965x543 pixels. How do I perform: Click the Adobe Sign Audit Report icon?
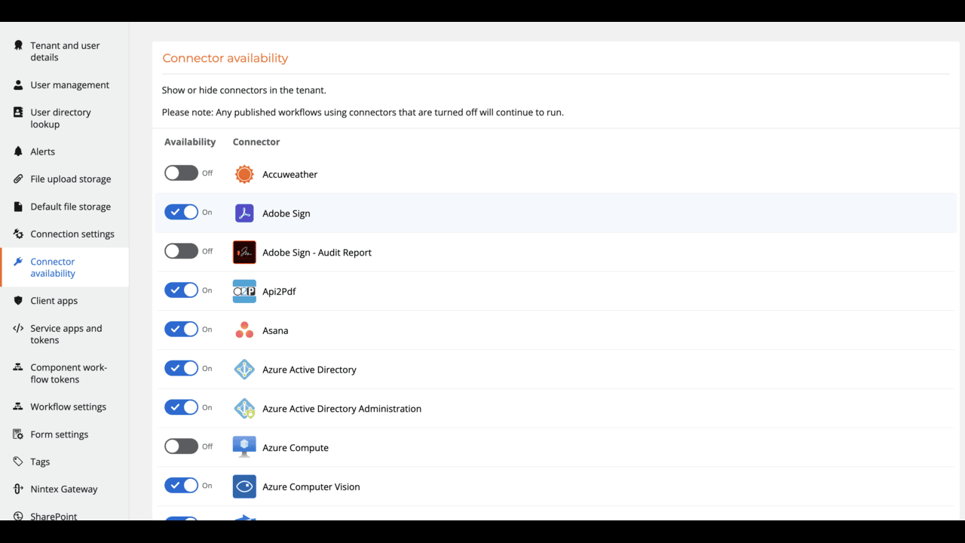[244, 253]
